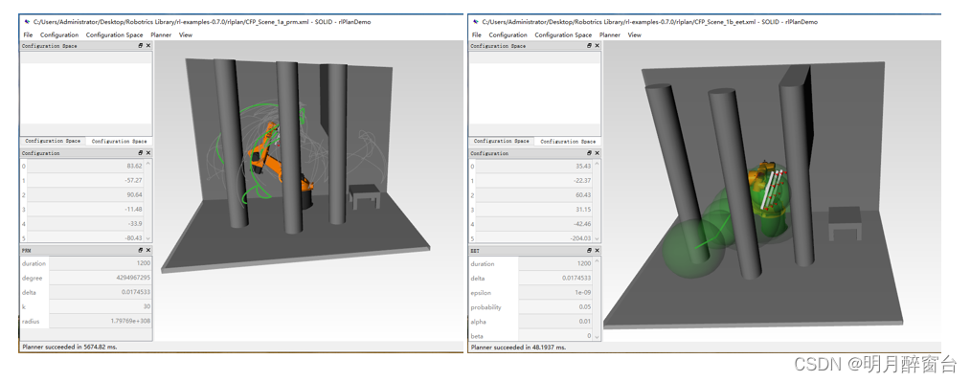The height and width of the screenshot is (382, 971).
Task: Click the PRM duration row label
Action: [34, 263]
